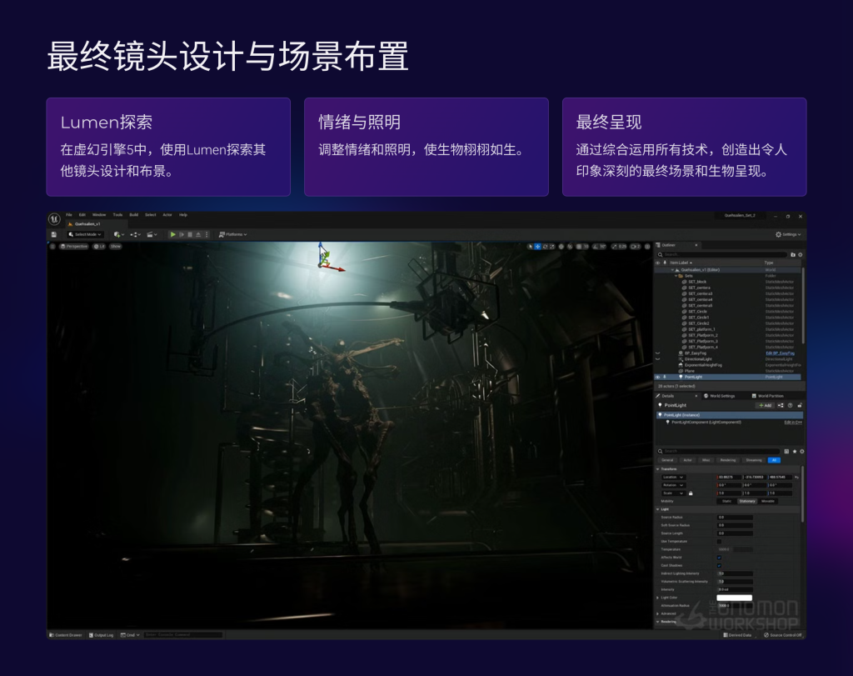Click the Lit view mode button
Image resolution: width=853 pixels, height=676 pixels.
tap(99, 247)
